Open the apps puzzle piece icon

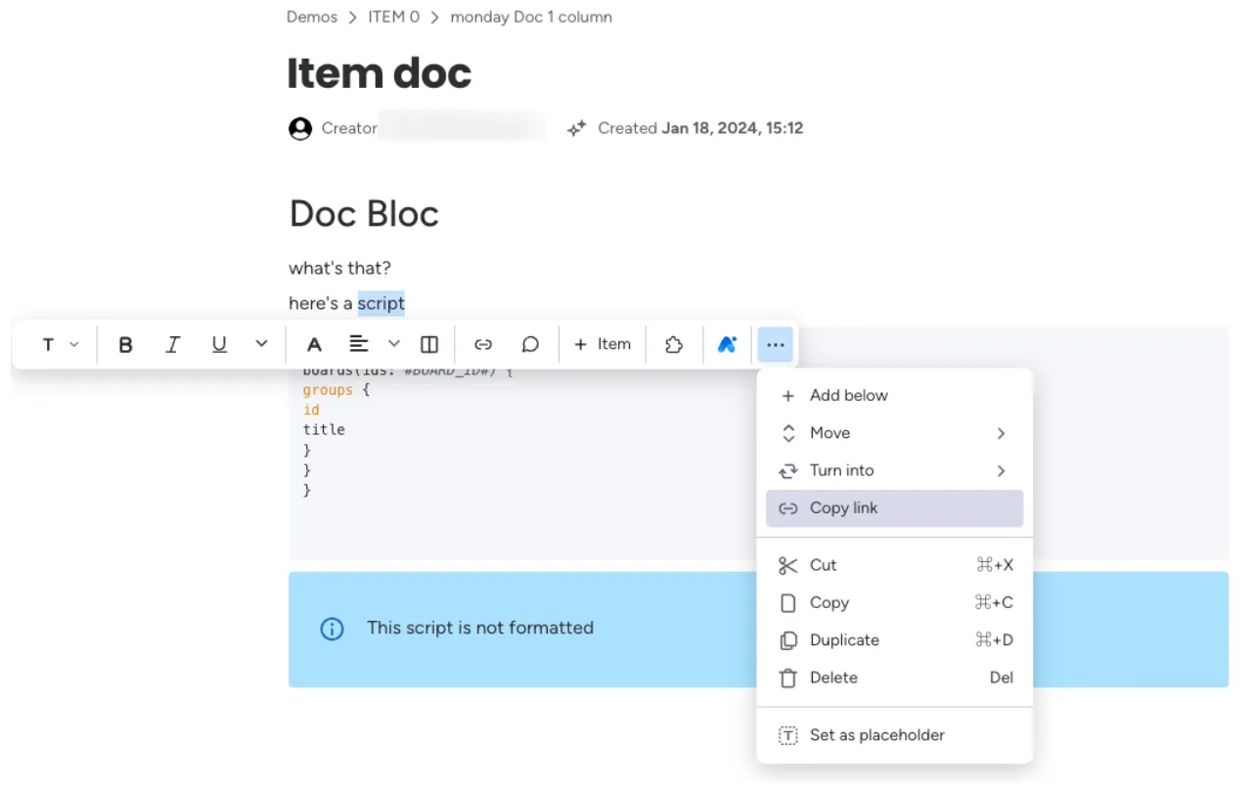click(x=674, y=344)
